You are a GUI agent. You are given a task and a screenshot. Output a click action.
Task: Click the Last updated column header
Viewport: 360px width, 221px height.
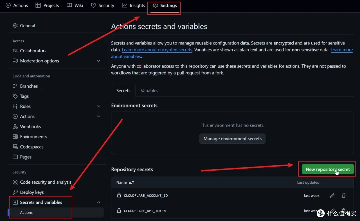point(308,182)
